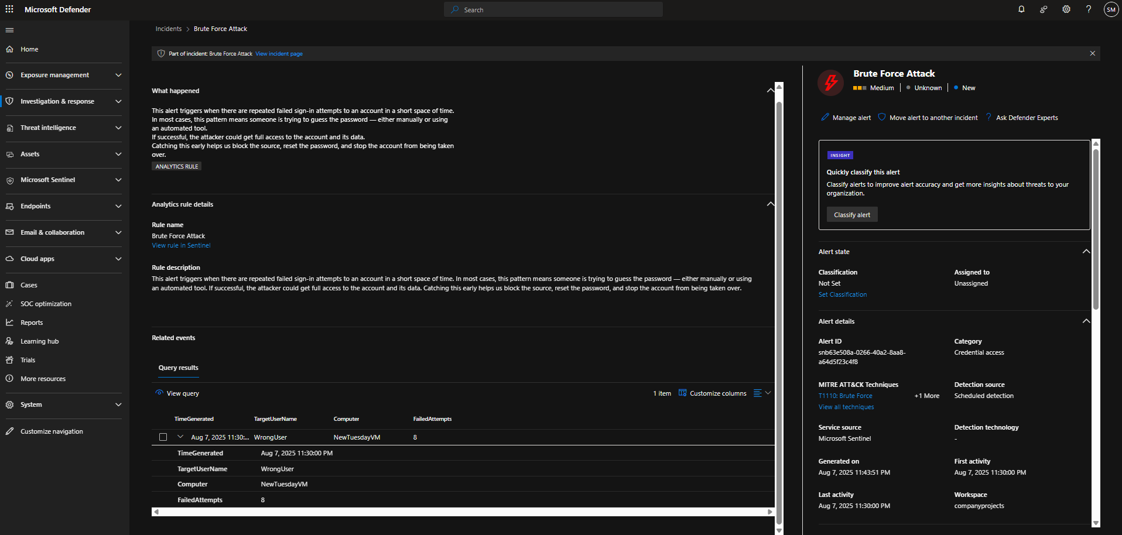Viewport: 1122px width, 535px height.
Task: Focus the Search box at top
Action: point(554,9)
